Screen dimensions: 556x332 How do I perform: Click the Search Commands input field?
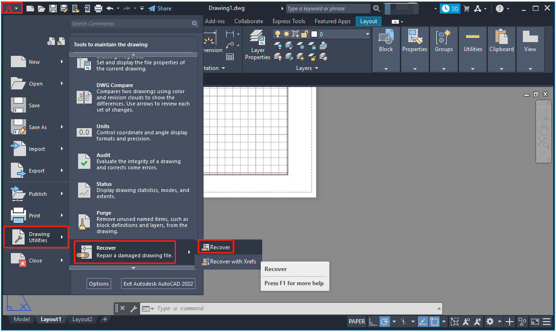pyautogui.click(x=131, y=24)
